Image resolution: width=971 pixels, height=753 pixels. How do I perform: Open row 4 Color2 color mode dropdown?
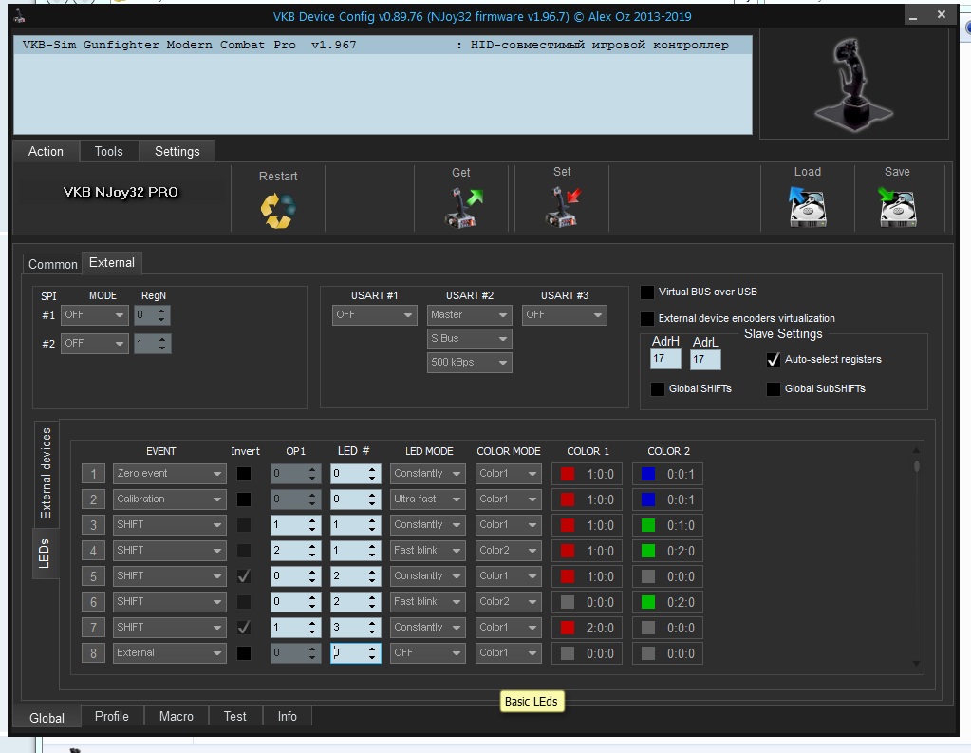tap(509, 551)
